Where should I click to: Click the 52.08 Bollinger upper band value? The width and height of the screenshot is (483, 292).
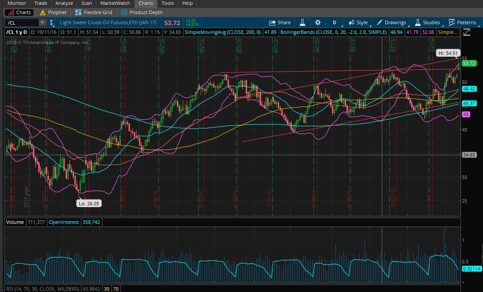428,32
